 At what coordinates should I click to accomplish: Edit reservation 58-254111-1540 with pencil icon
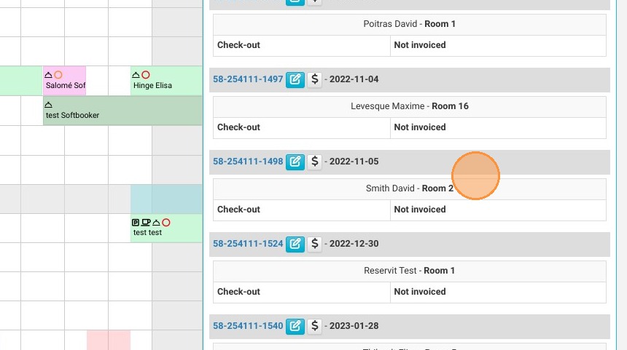pos(295,326)
